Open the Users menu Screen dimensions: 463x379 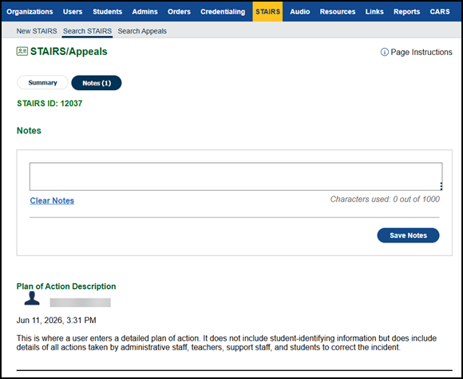click(73, 12)
